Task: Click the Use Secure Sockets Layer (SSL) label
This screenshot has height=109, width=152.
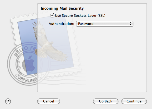Action: pyautogui.click(x=80, y=15)
